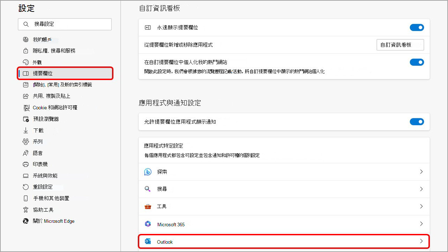
Task: Click the accessibility icon beside 協助工具
Action: click(x=25, y=210)
